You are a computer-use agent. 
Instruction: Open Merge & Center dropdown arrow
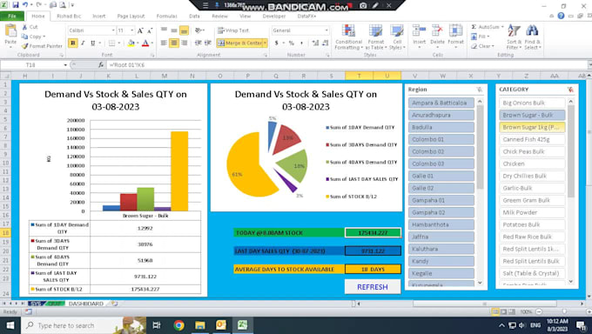tap(265, 43)
